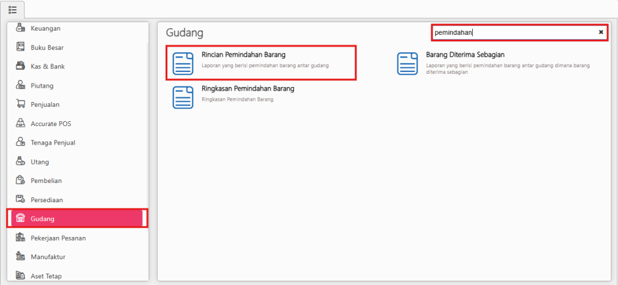
Task: Open the Aset Tetap category
Action: pos(46,276)
